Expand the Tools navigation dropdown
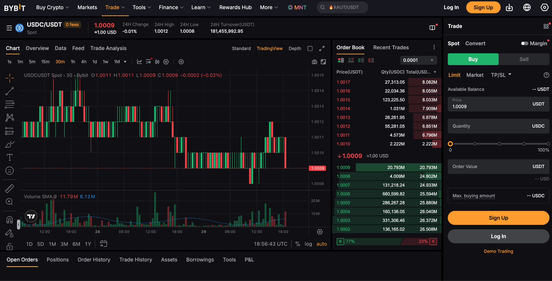552x281 pixels. tap(142, 8)
